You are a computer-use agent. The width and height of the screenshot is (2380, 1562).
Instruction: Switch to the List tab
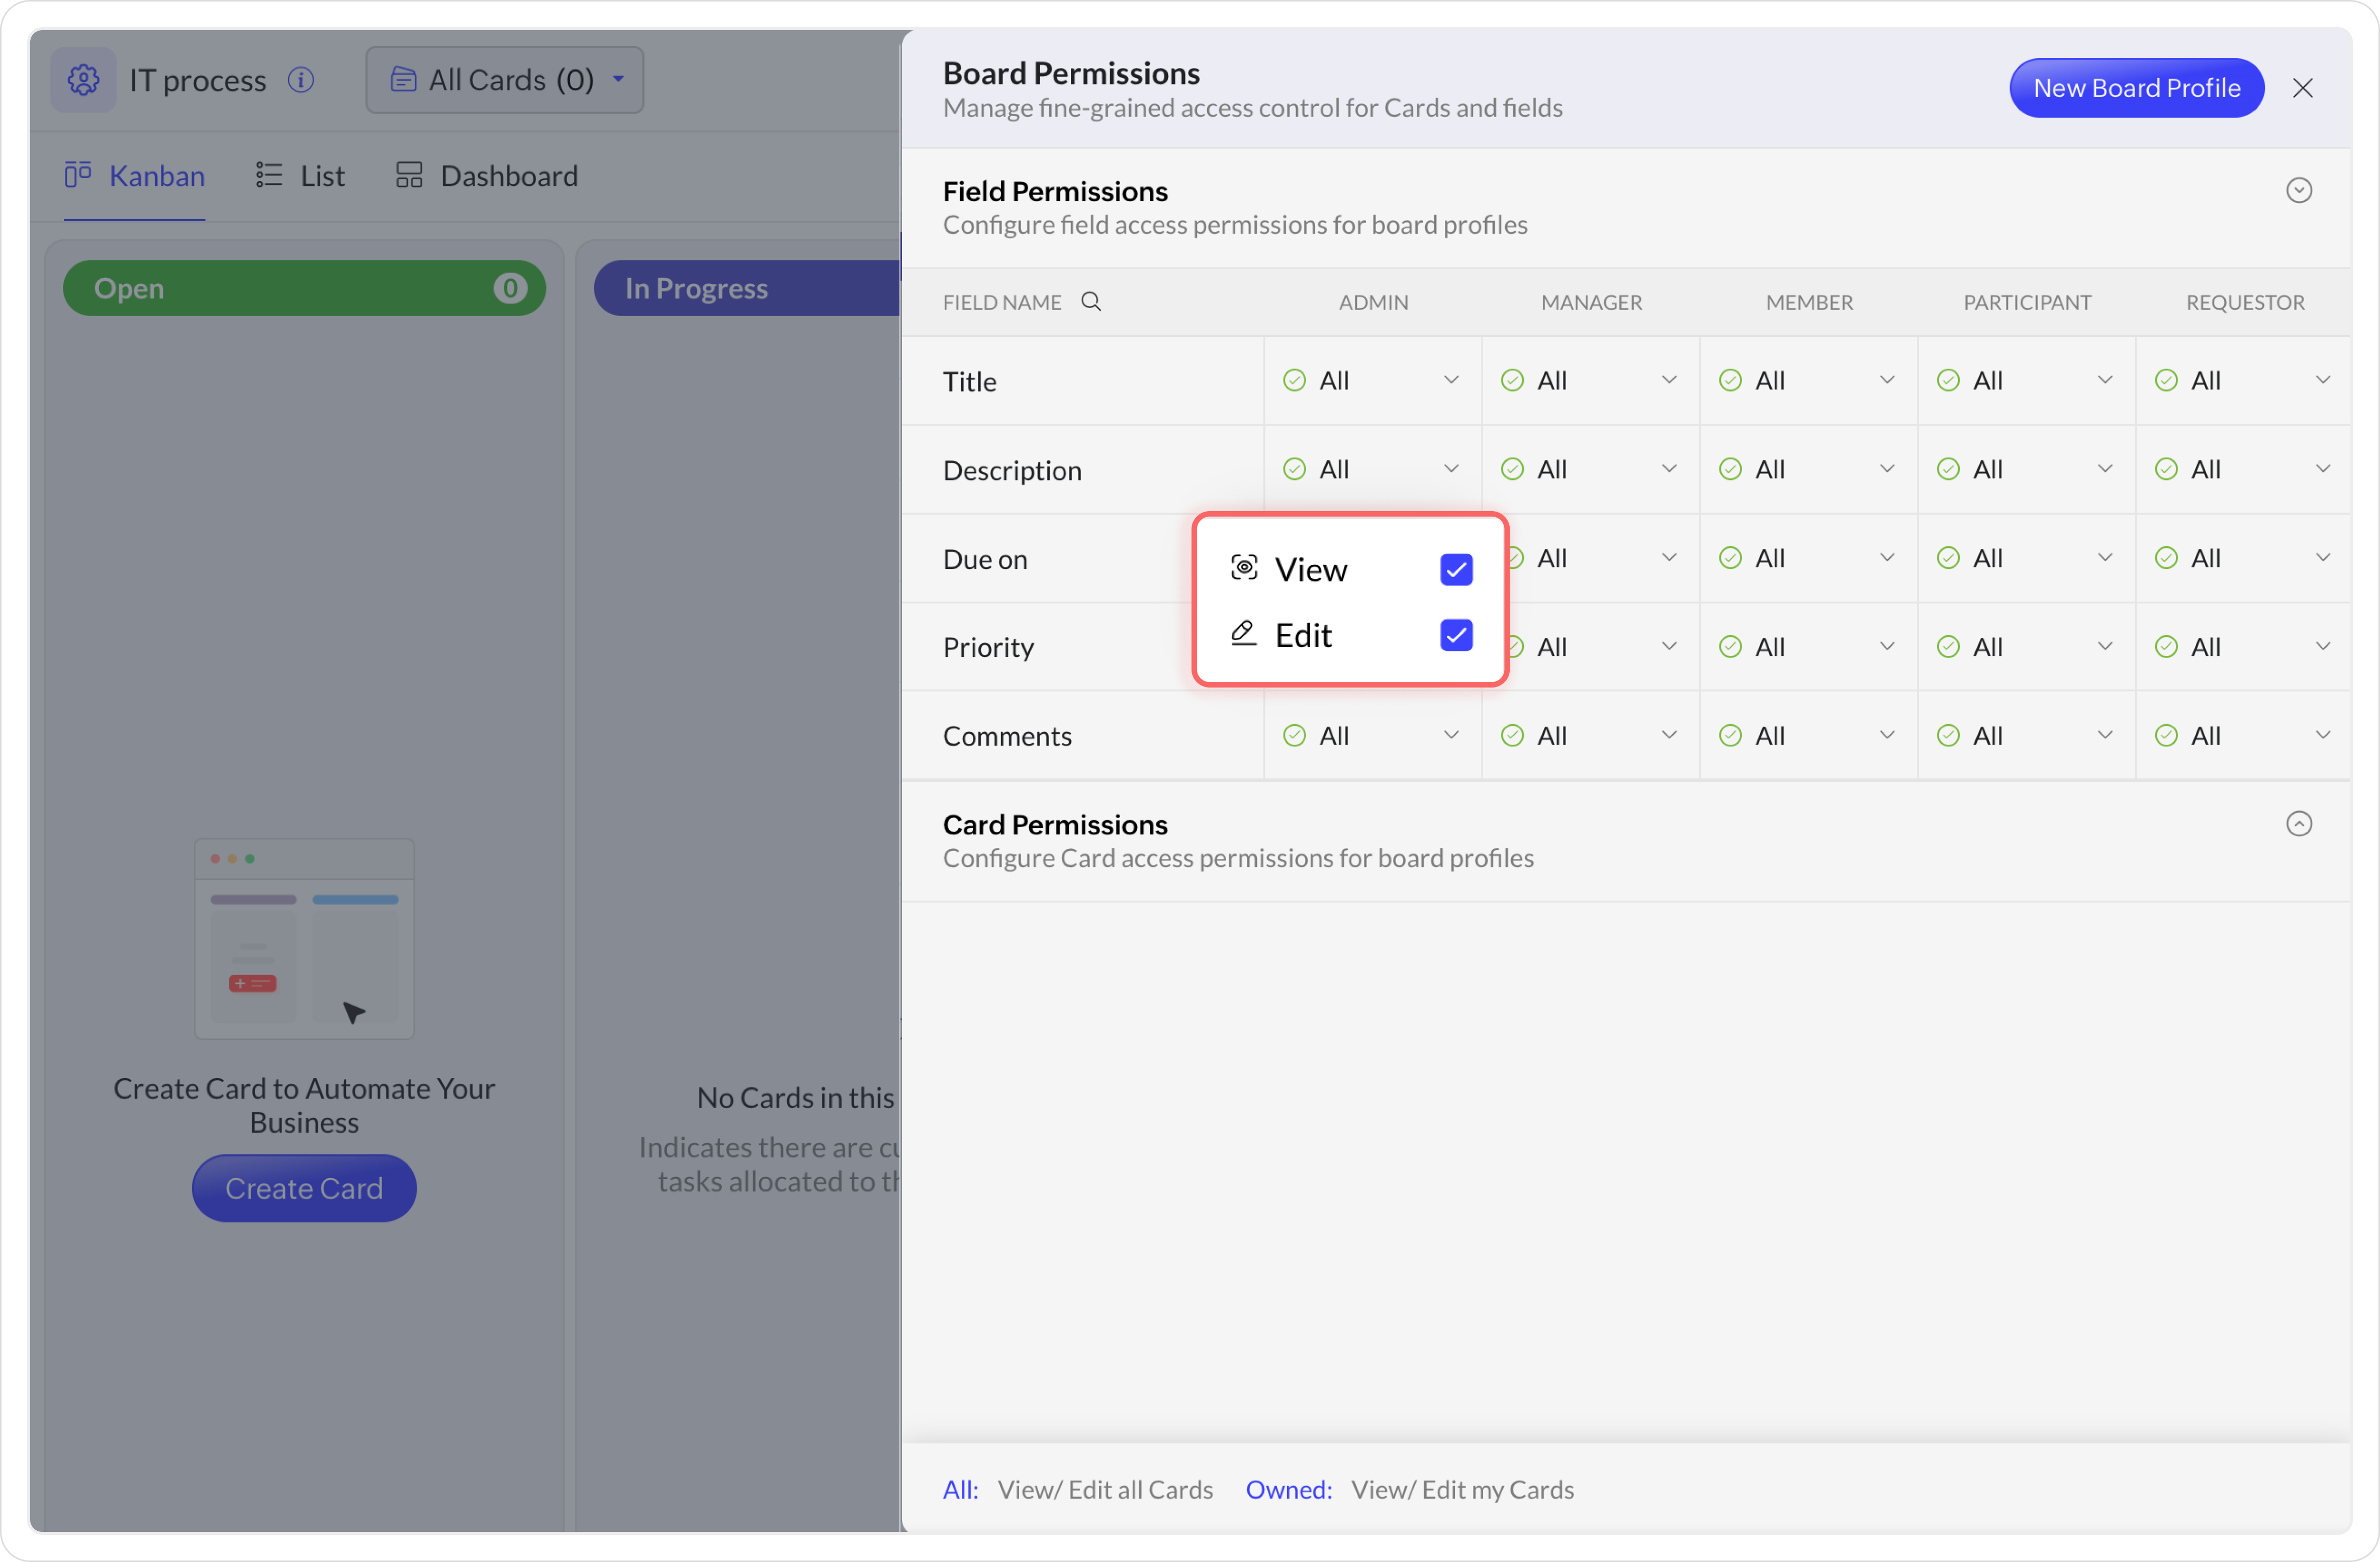[322, 176]
